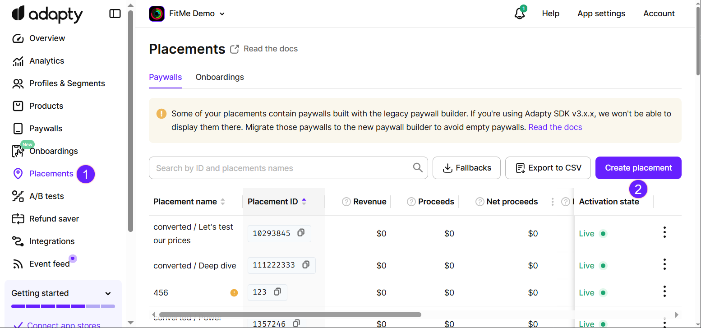Copy placement ID 10293845
This screenshot has height=328, width=701.
pyautogui.click(x=301, y=233)
